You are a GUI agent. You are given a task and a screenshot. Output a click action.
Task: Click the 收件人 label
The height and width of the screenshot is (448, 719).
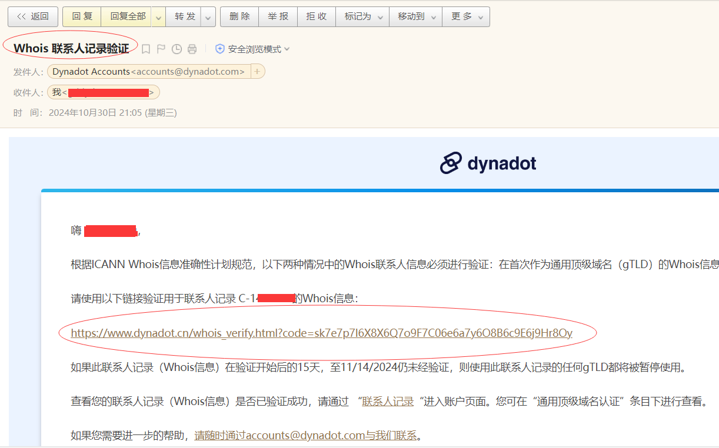(x=28, y=93)
